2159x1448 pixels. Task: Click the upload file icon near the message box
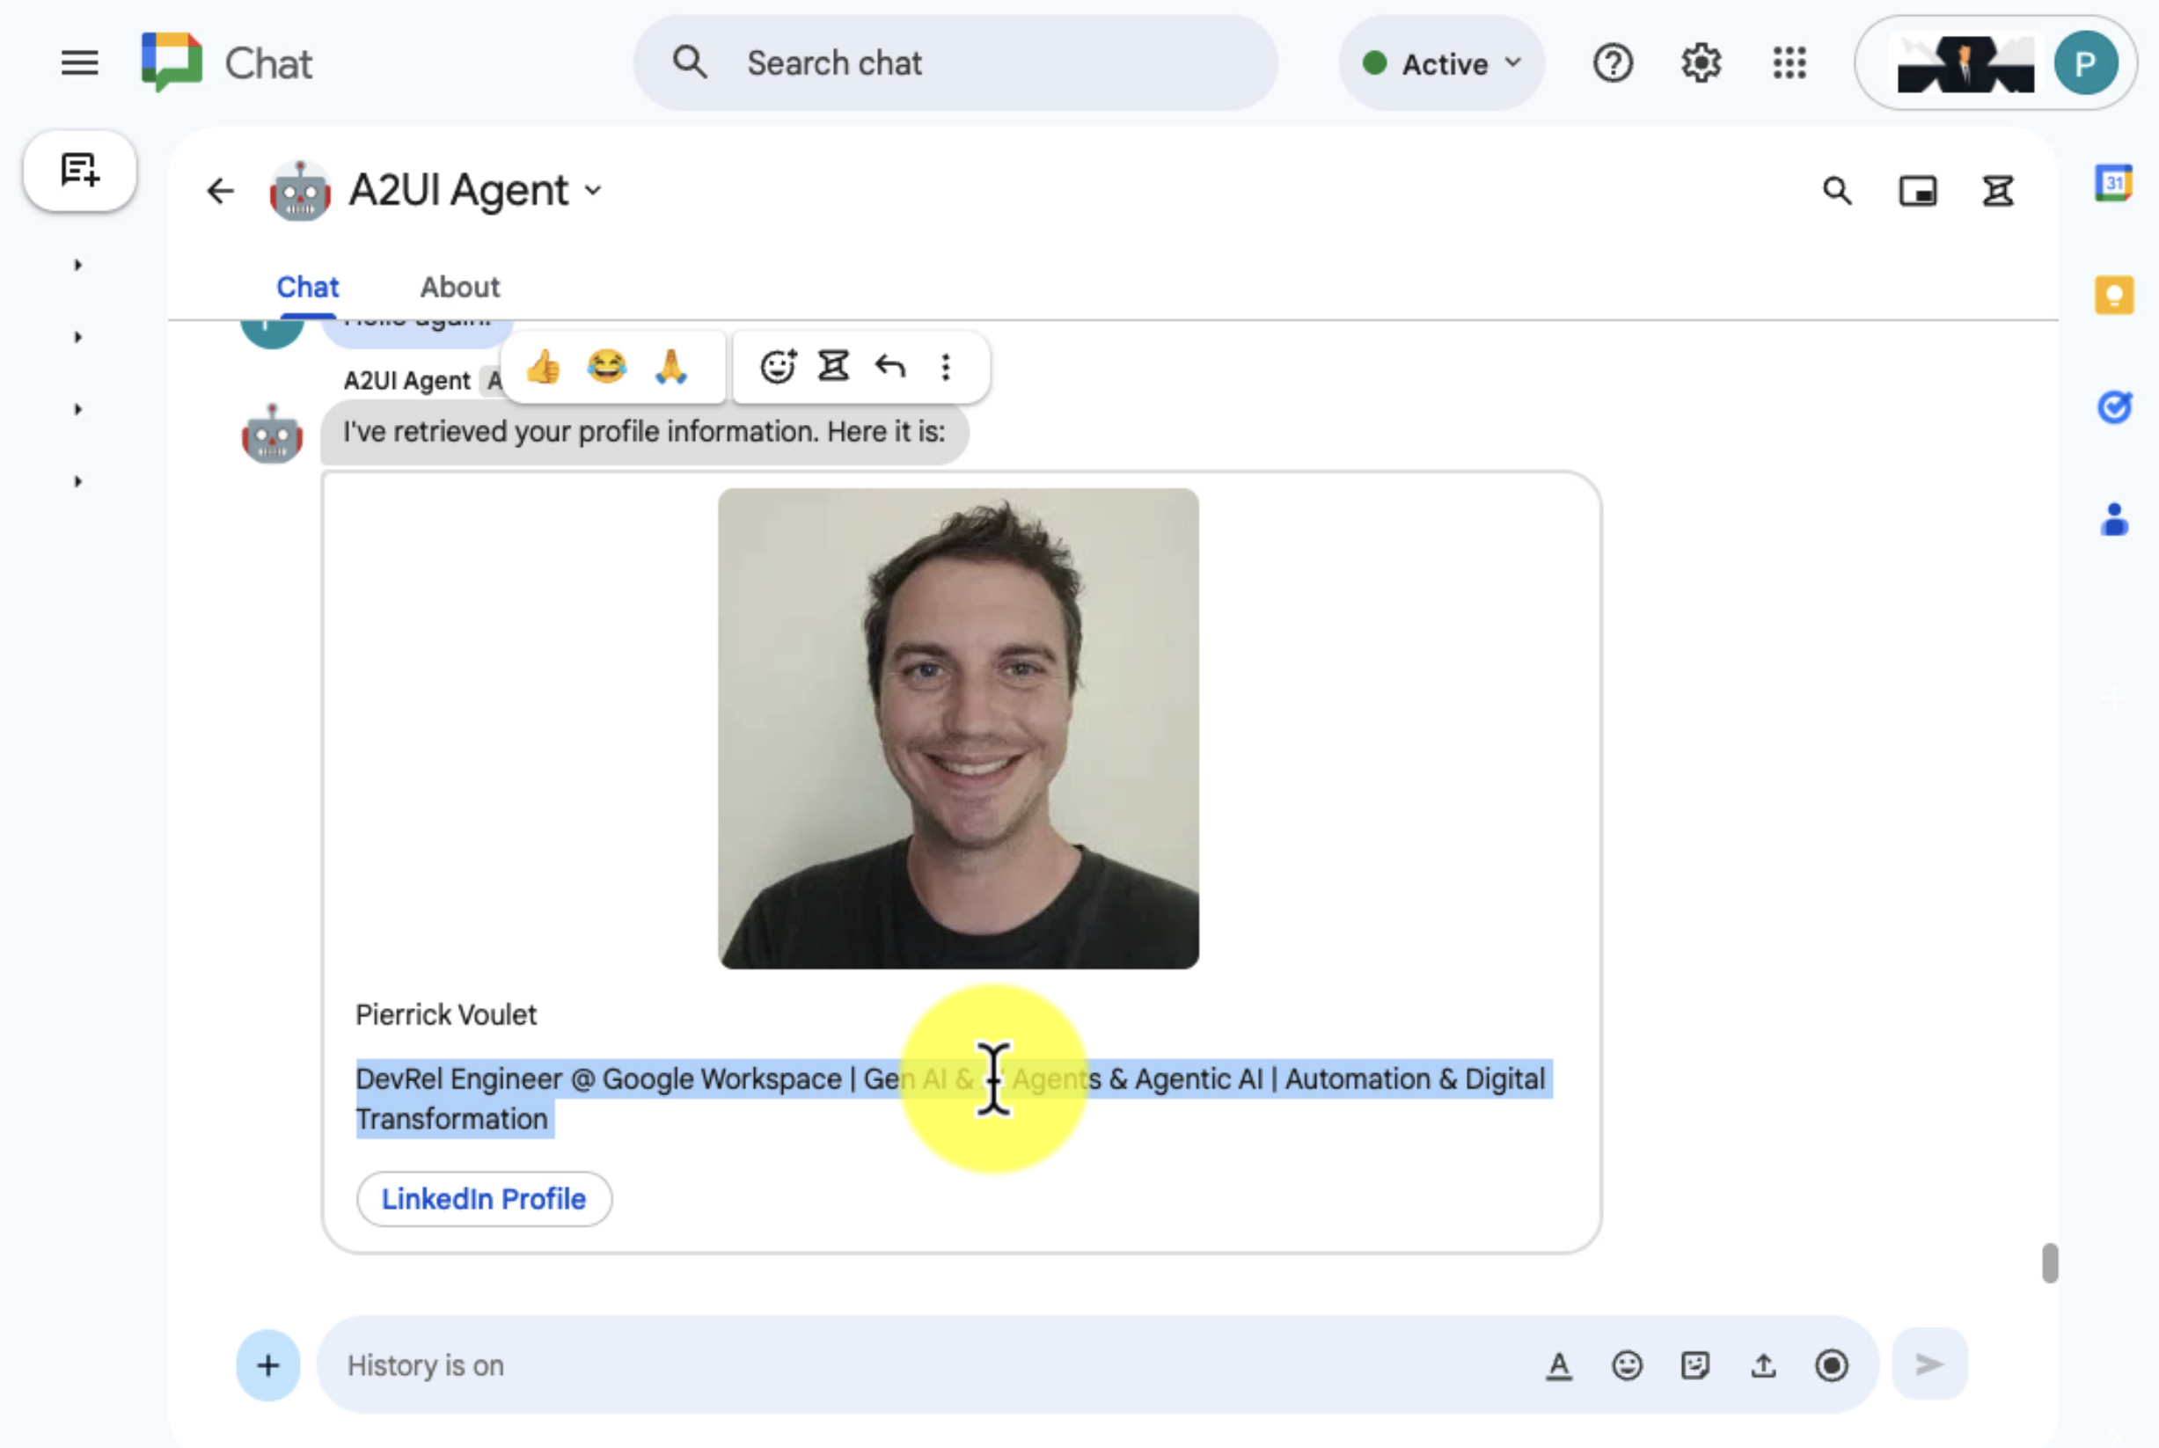pyautogui.click(x=1764, y=1366)
